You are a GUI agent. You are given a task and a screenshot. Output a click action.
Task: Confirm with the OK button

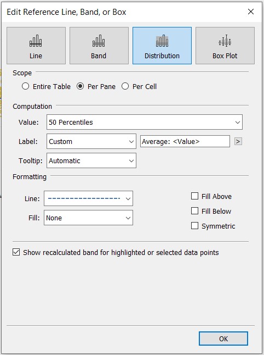(223, 339)
